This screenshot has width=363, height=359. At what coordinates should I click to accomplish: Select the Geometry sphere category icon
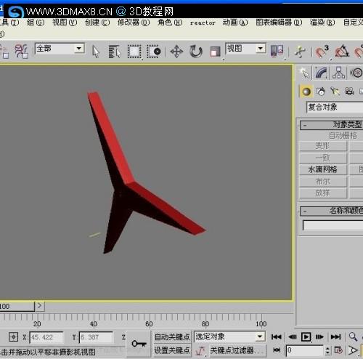(306, 92)
